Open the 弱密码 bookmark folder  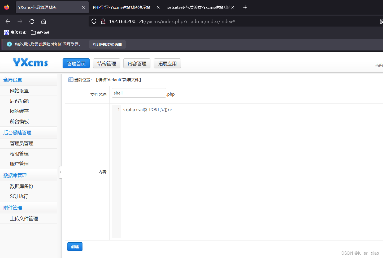(40, 33)
